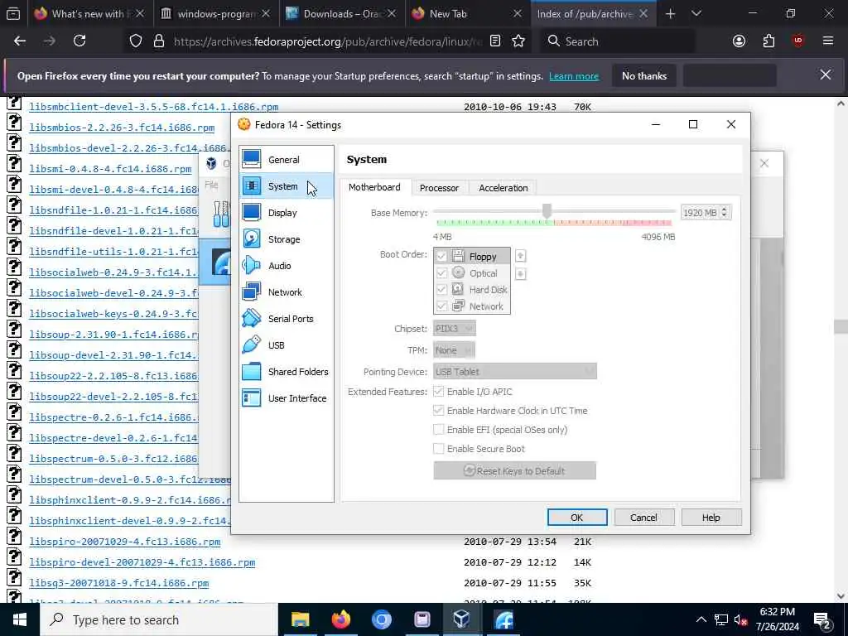848x636 pixels.
Task: Open the Serial Ports settings category
Action: [x=286, y=319]
